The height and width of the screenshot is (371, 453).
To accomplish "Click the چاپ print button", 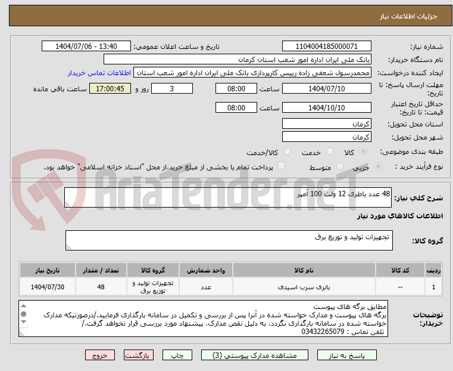I will click(x=177, y=355).
